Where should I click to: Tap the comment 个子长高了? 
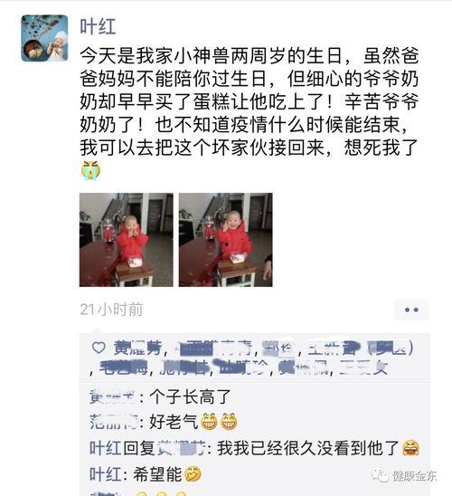[x=190, y=396]
